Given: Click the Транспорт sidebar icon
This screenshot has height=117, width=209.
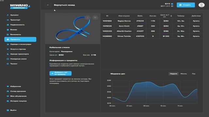Looking at the screenshot, I should 8,20.
